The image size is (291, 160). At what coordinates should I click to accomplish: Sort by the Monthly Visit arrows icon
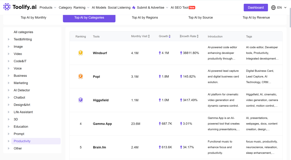tap(149, 36)
